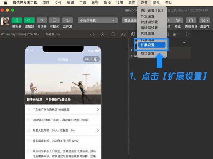Open the 选择 menu

(107, 3)
